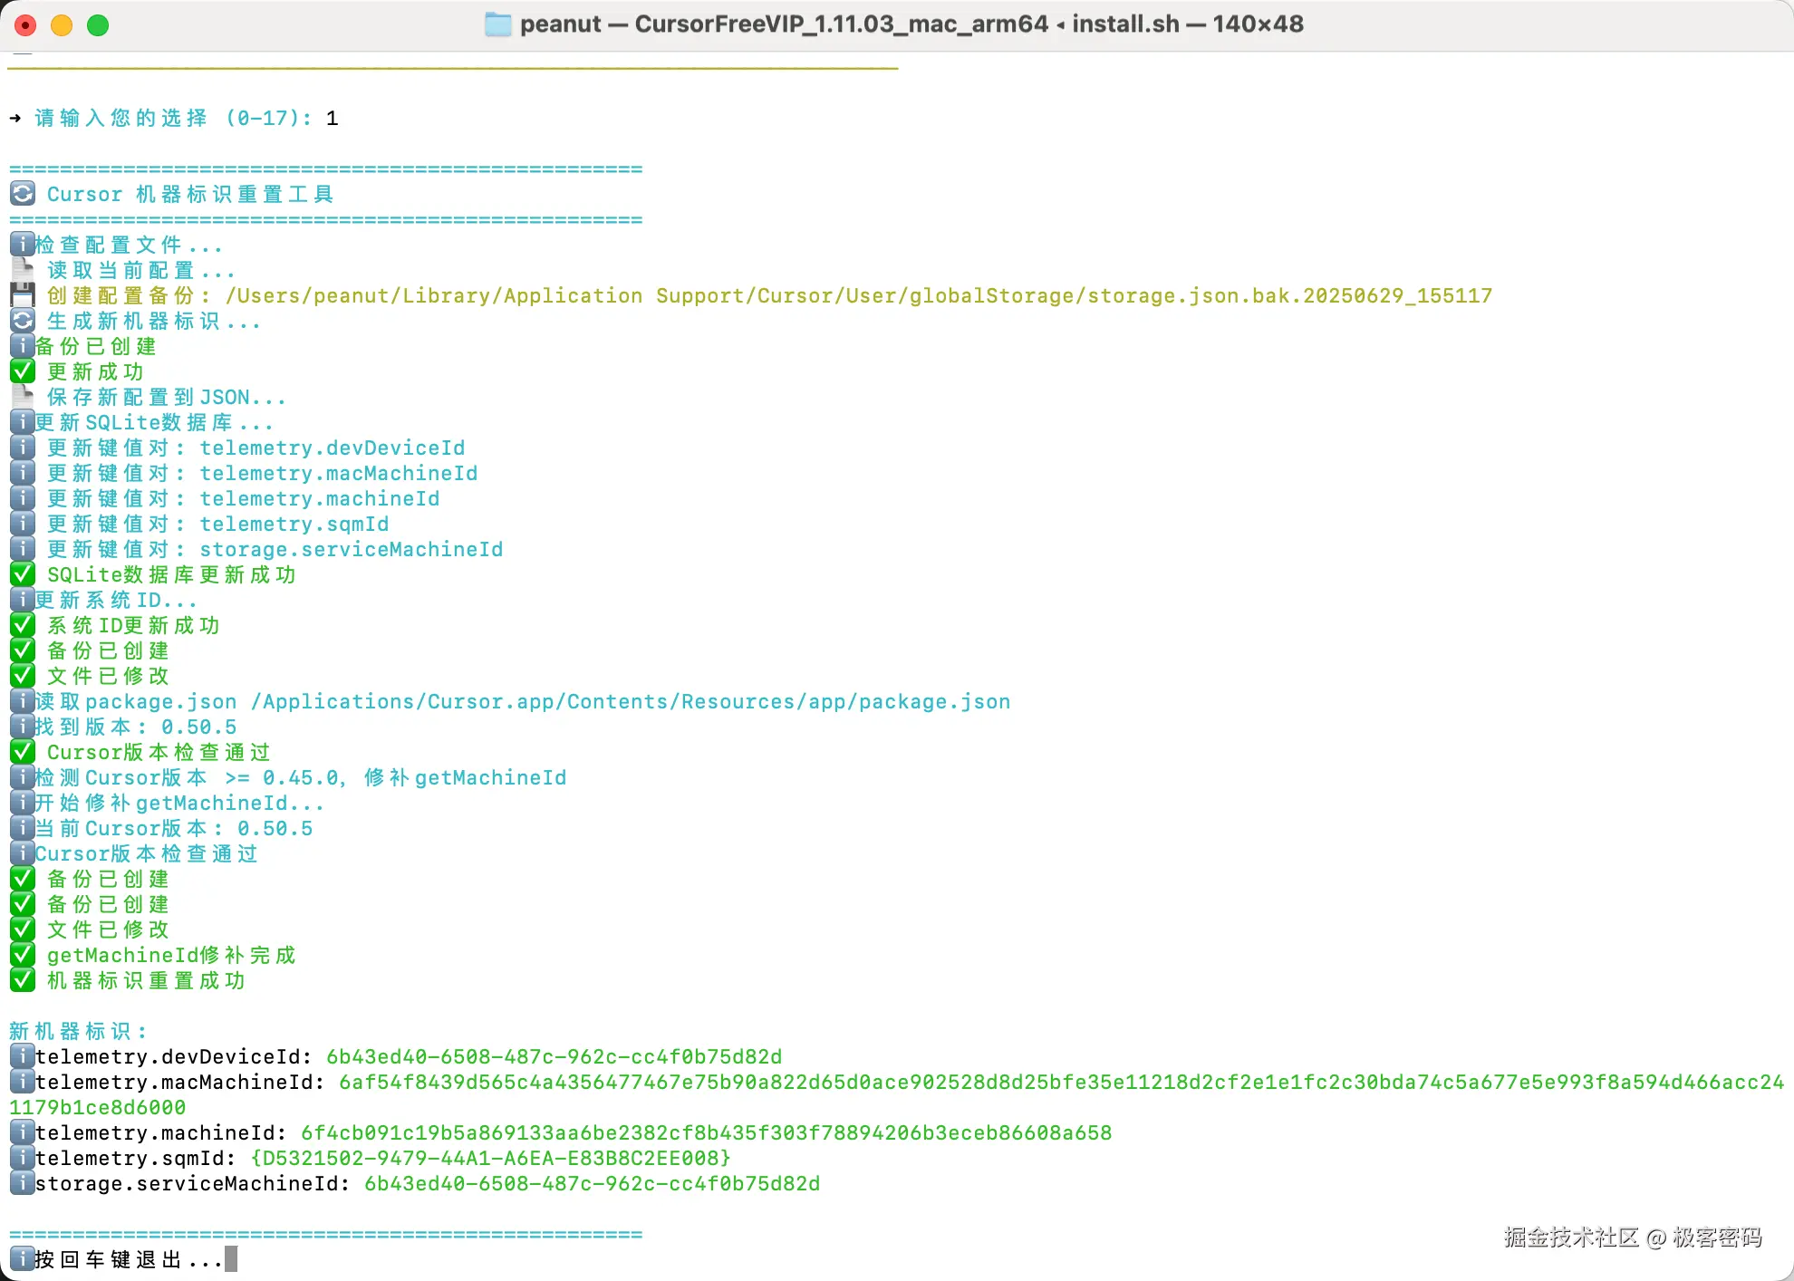1794x1281 pixels.
Task: Click the storage.json.bak backup file path
Action: pyautogui.click(x=858, y=296)
